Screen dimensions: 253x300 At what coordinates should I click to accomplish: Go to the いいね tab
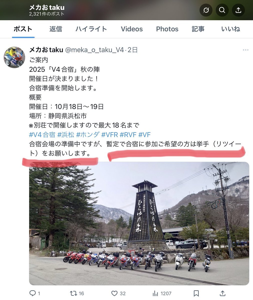coord(230,29)
